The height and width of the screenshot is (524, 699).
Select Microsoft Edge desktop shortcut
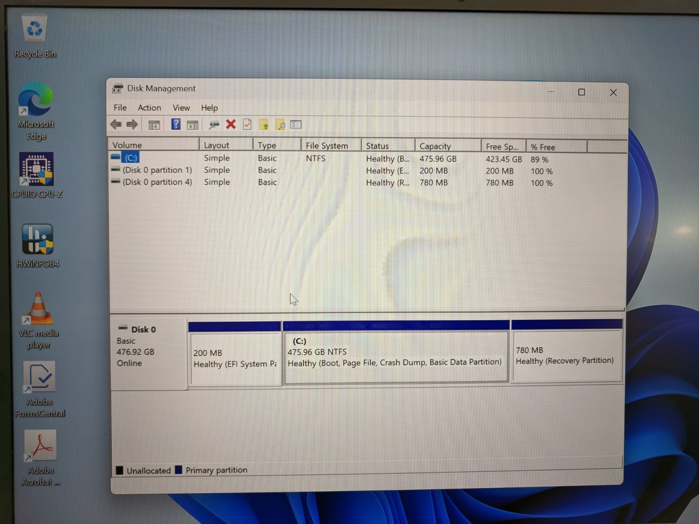pos(36,112)
